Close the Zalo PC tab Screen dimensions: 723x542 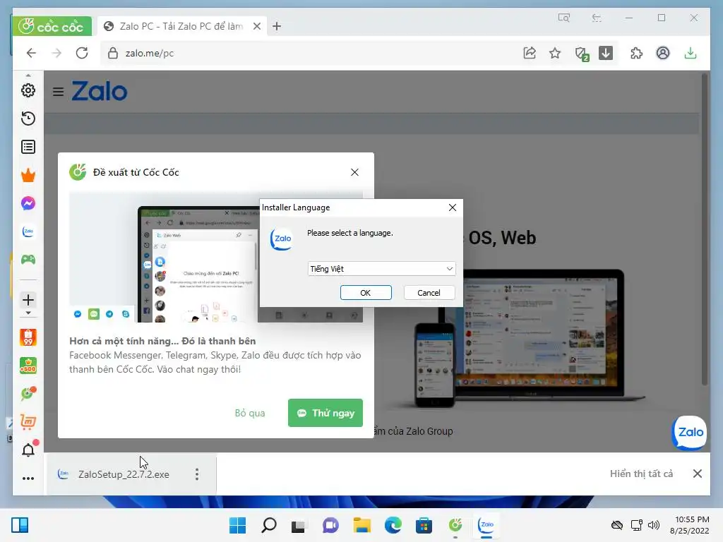[x=257, y=26]
